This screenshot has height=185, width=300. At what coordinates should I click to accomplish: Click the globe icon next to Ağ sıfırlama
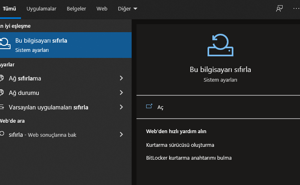(2, 78)
